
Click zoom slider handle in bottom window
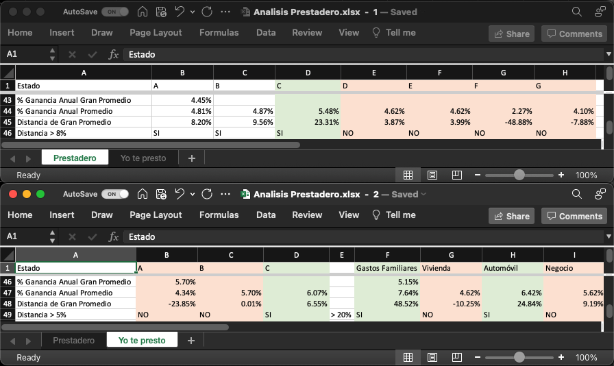[519, 357]
